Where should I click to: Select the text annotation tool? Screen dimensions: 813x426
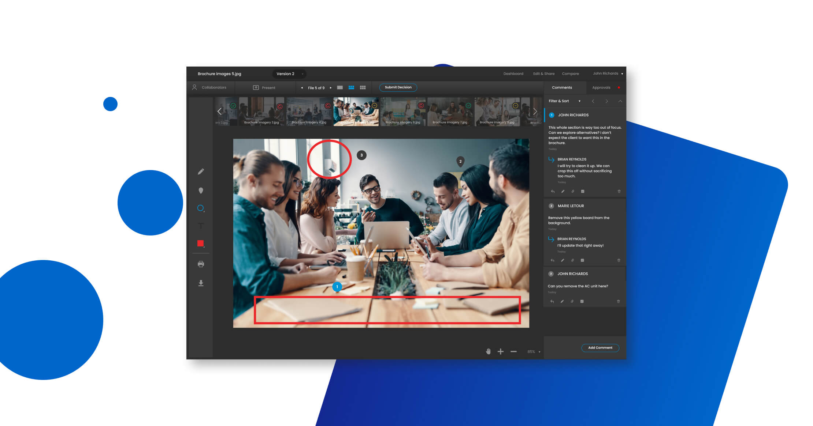201,226
